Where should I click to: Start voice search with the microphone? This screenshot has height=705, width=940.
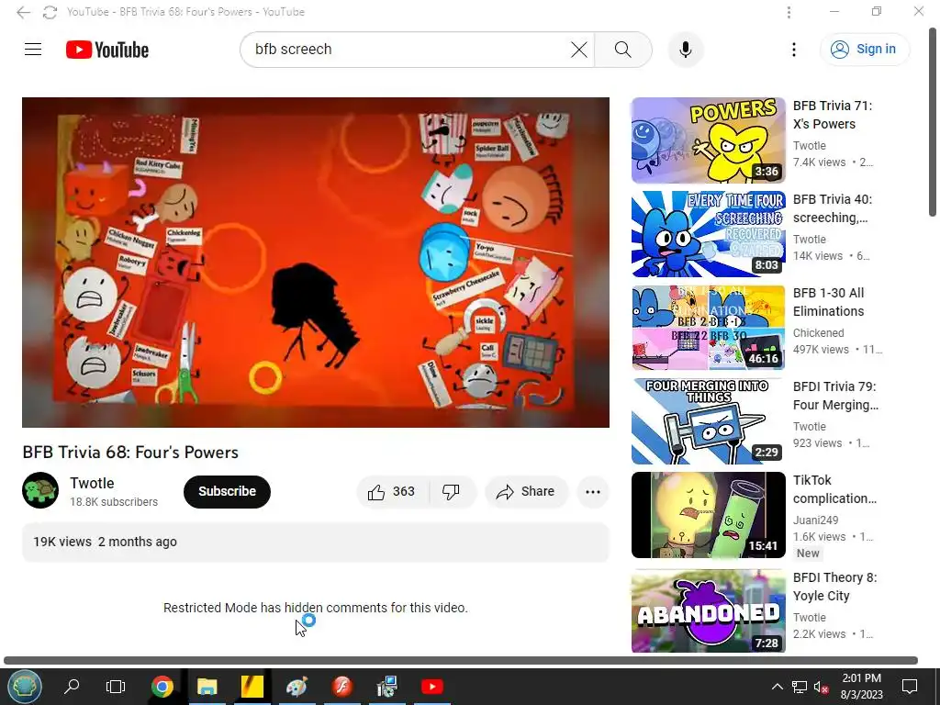click(685, 50)
